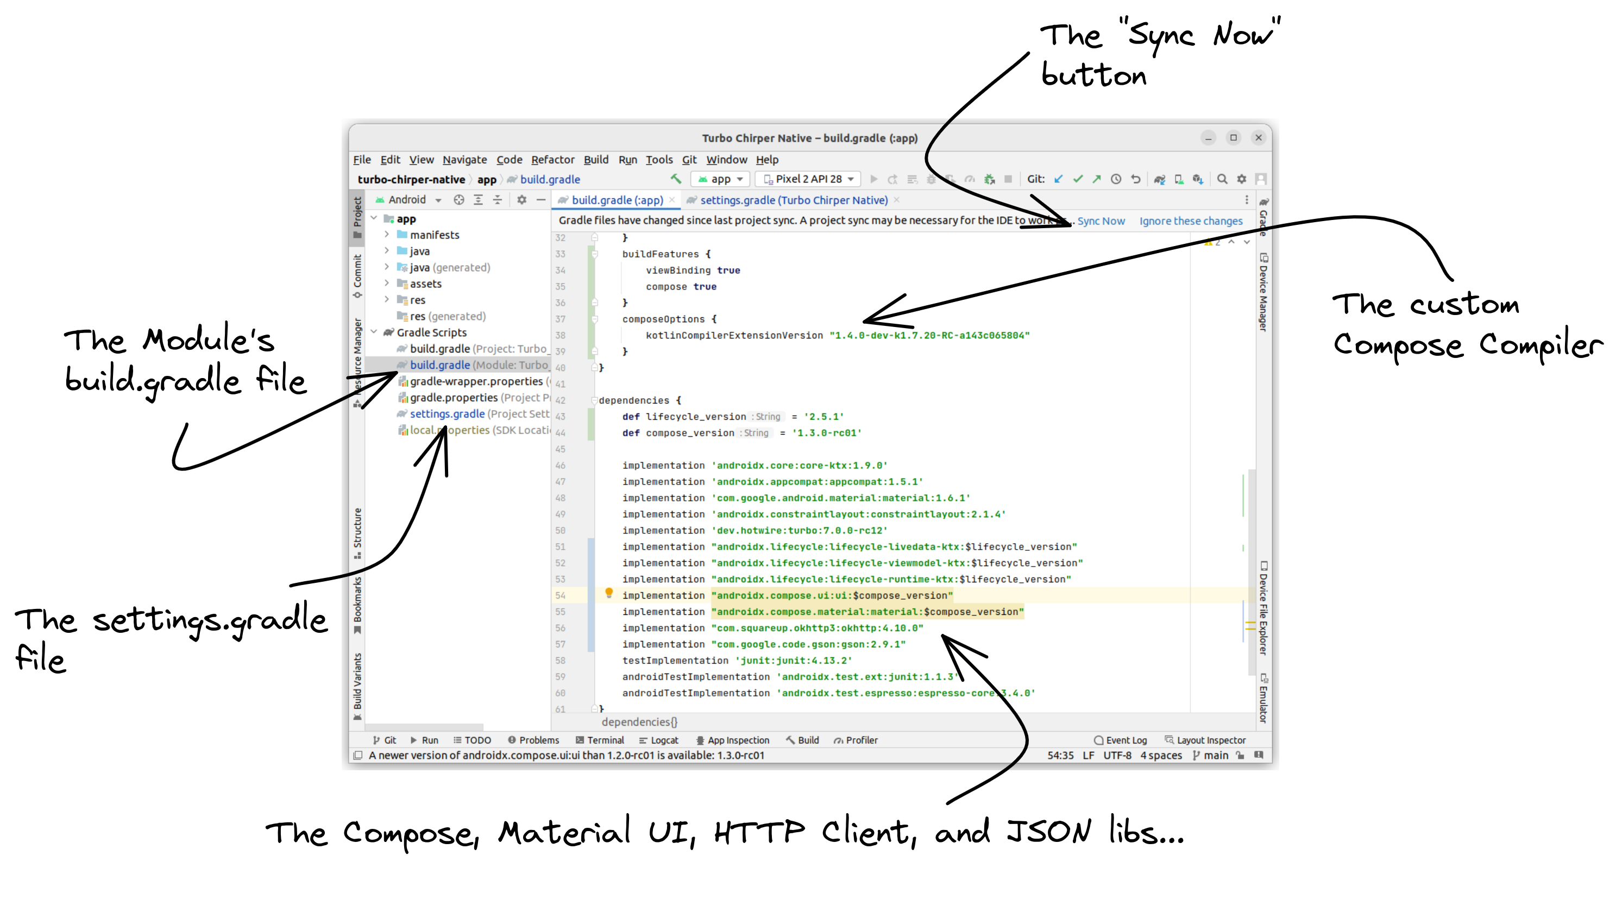The height and width of the screenshot is (912, 1622).
Task: Click the Git Update Project blue arrow
Action: click(x=1059, y=179)
